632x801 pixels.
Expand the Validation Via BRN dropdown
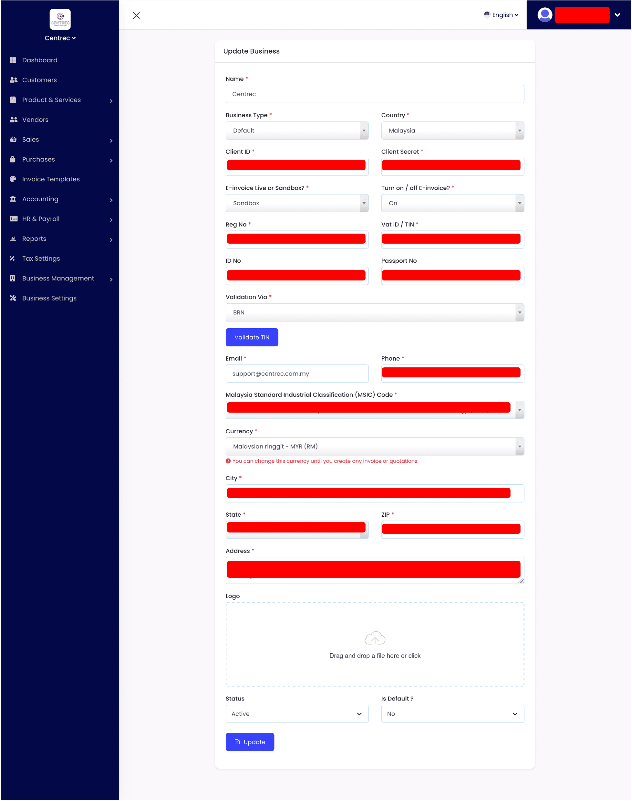[375, 312]
